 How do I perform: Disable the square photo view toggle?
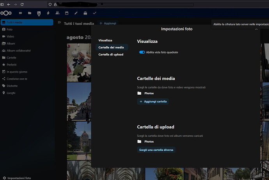point(142,52)
